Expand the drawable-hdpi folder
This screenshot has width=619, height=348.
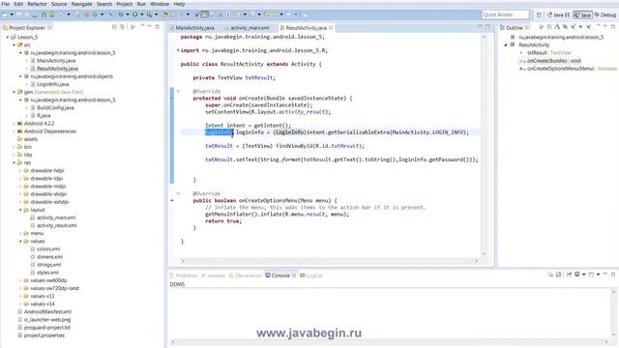pos(20,170)
